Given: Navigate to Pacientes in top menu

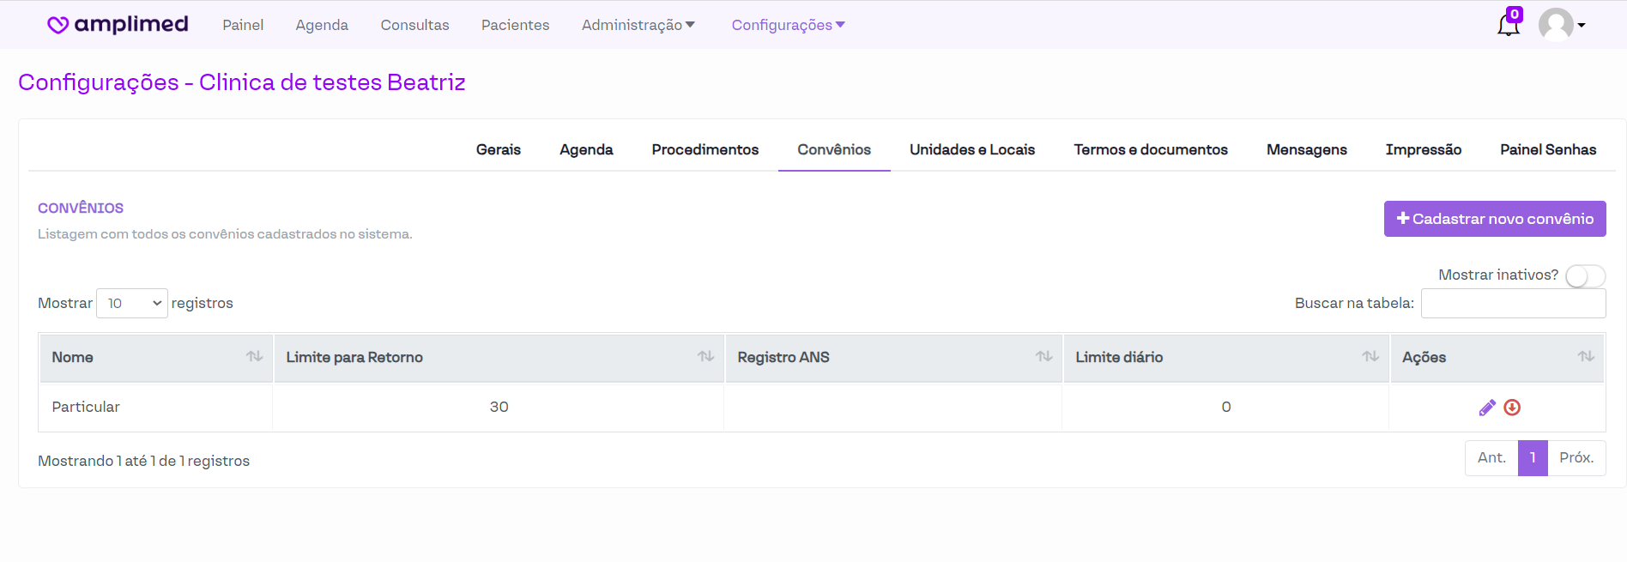Looking at the screenshot, I should [x=515, y=25].
